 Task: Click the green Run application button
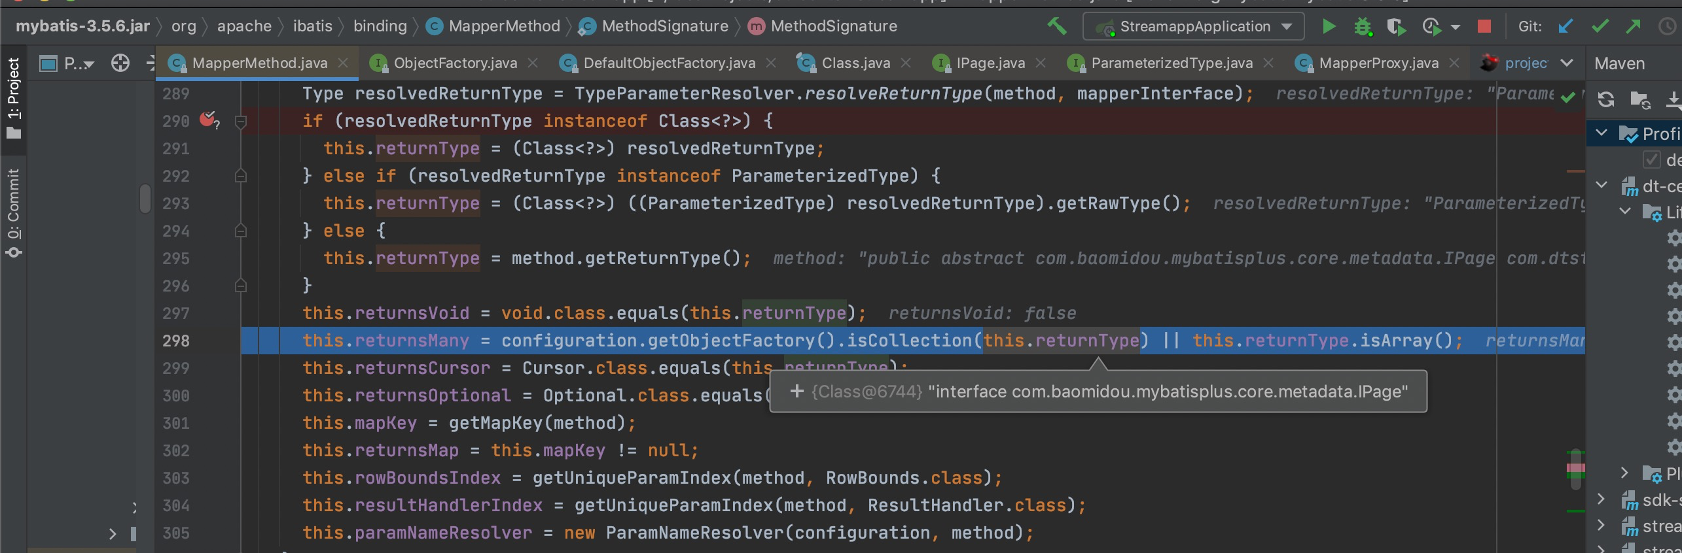[x=1328, y=27]
